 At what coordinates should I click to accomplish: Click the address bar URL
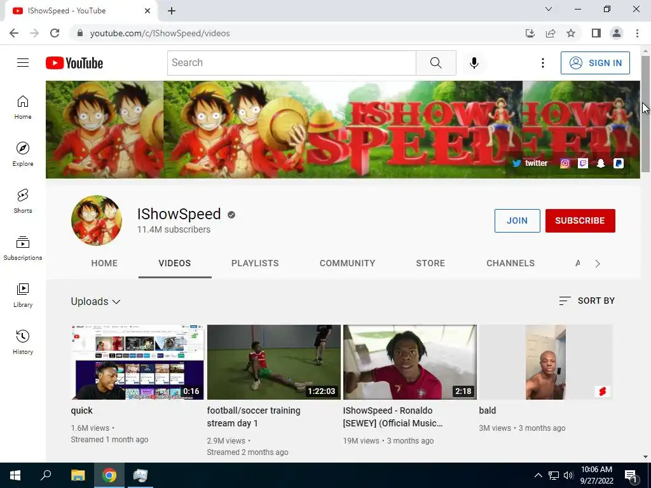pos(160,33)
